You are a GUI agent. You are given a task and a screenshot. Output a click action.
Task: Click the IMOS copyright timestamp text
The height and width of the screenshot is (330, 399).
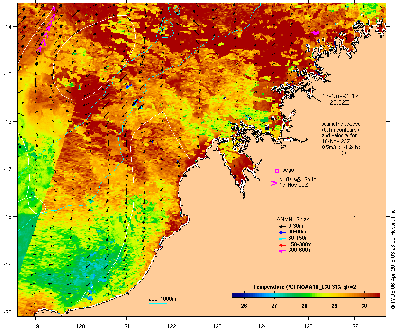[393, 259]
